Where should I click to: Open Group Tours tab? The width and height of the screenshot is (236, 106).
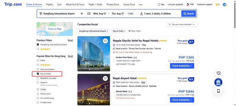click(129, 4)
